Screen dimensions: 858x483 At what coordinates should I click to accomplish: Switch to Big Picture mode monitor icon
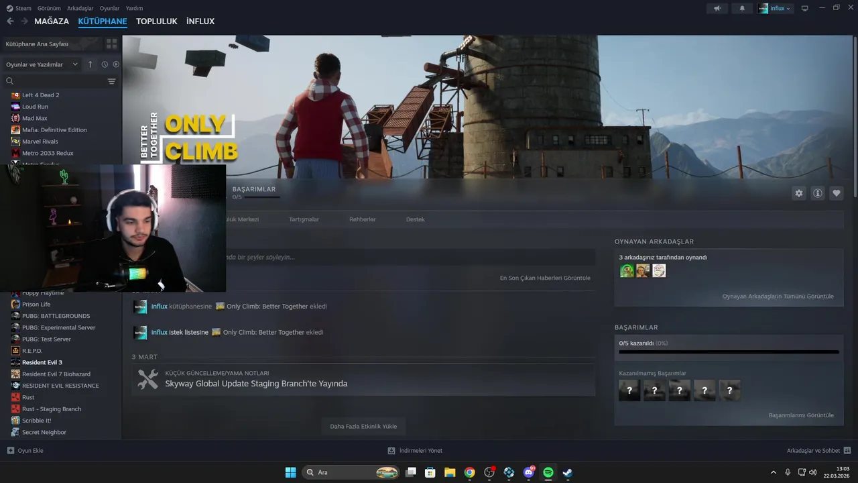(805, 8)
